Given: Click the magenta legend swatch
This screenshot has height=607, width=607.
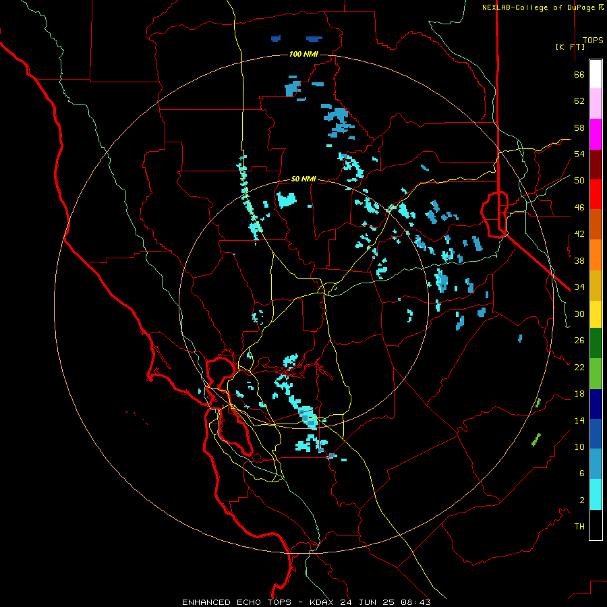Looking at the screenshot, I should pyautogui.click(x=596, y=134).
